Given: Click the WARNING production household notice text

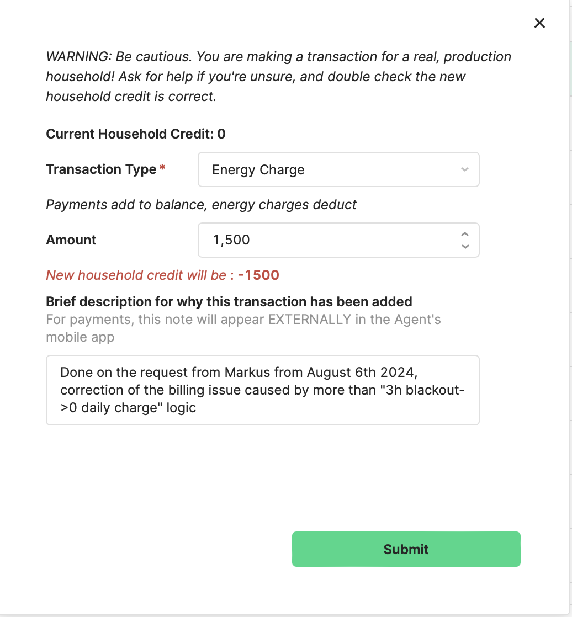Looking at the screenshot, I should click(279, 76).
